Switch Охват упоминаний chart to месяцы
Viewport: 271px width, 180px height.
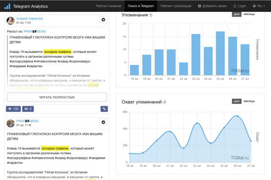pyautogui.click(x=249, y=101)
